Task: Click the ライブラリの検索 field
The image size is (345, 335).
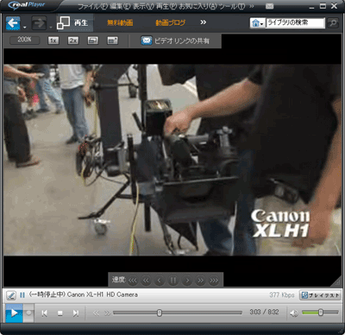Action: (295, 22)
